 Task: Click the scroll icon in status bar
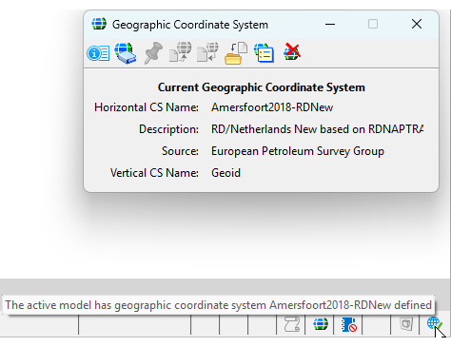pyautogui.click(x=291, y=324)
